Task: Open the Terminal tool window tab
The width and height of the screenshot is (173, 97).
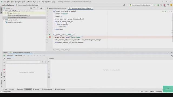Action: point(36,89)
